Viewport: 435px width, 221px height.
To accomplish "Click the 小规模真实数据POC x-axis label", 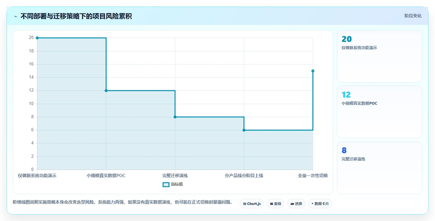I will [106, 175].
